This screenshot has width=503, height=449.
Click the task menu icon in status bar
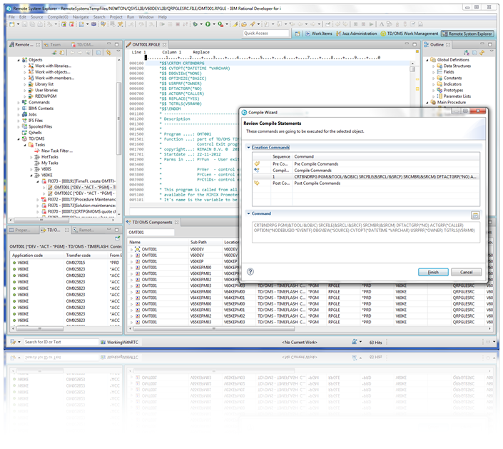pos(13,342)
